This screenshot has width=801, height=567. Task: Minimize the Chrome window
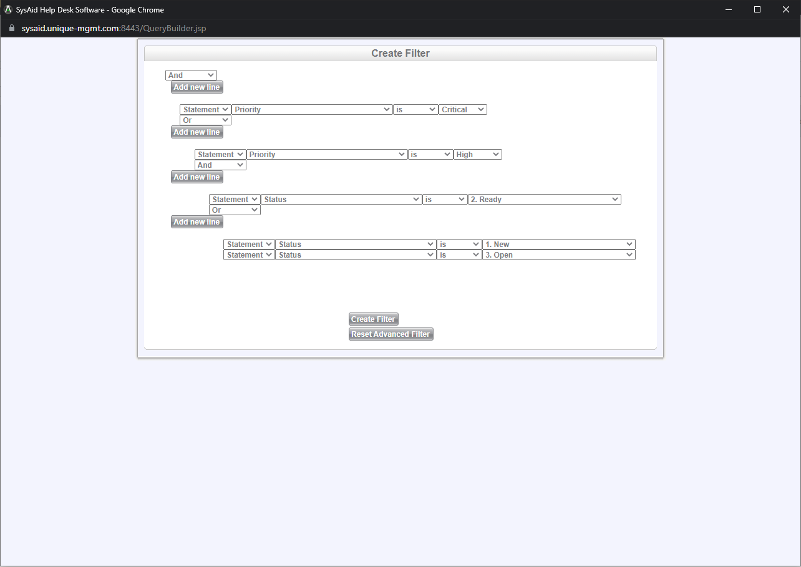click(728, 9)
